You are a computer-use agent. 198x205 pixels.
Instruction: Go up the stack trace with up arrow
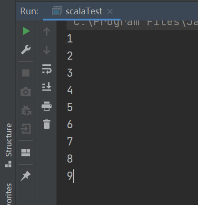(47, 31)
